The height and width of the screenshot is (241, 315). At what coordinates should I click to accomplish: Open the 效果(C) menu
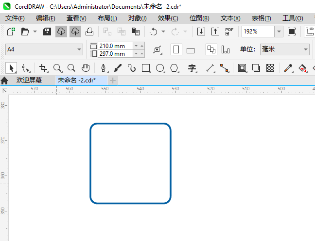coord(168,18)
